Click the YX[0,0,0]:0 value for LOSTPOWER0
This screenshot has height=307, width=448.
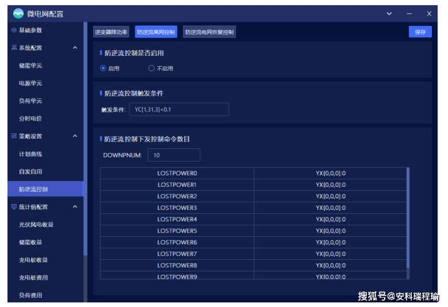click(x=331, y=174)
